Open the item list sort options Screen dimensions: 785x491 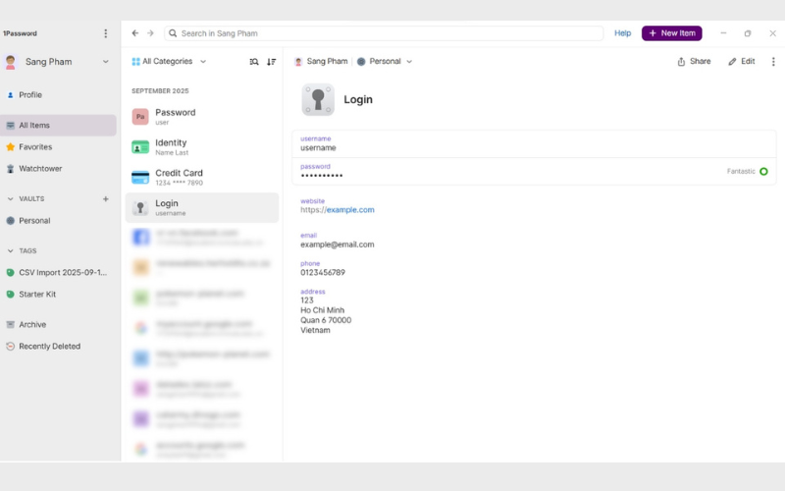[x=272, y=61]
